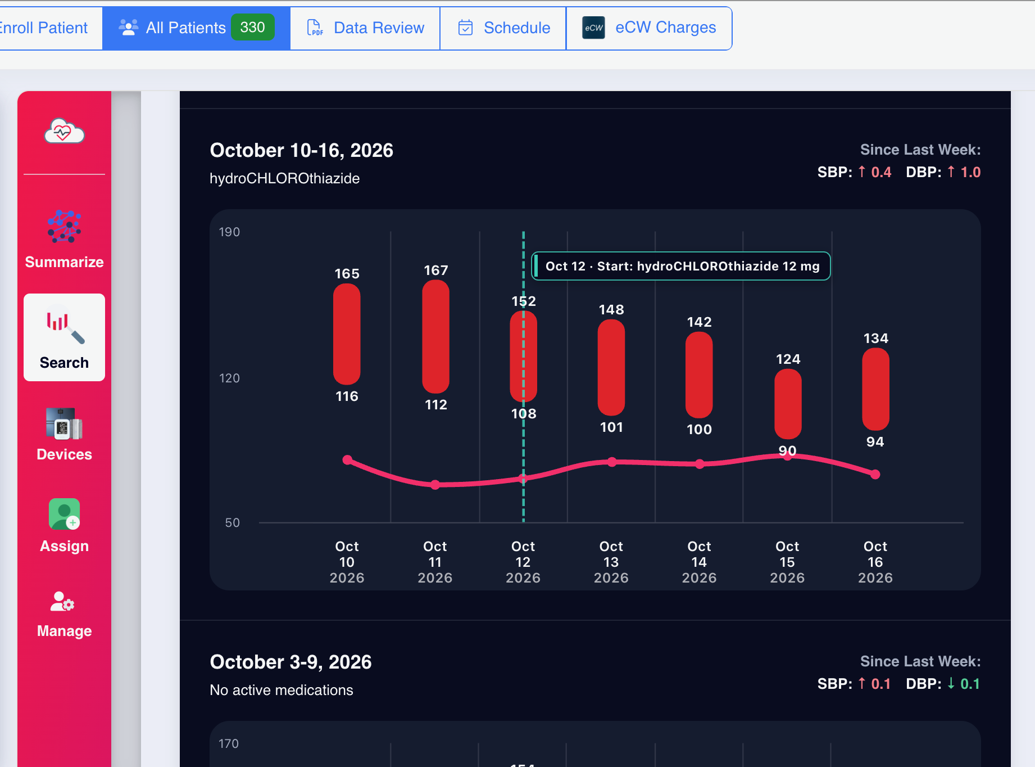Viewport: 1035px width, 767px height.
Task: Click the Oct 12 hydroCHLOROthiazide start annotation
Action: coord(681,266)
